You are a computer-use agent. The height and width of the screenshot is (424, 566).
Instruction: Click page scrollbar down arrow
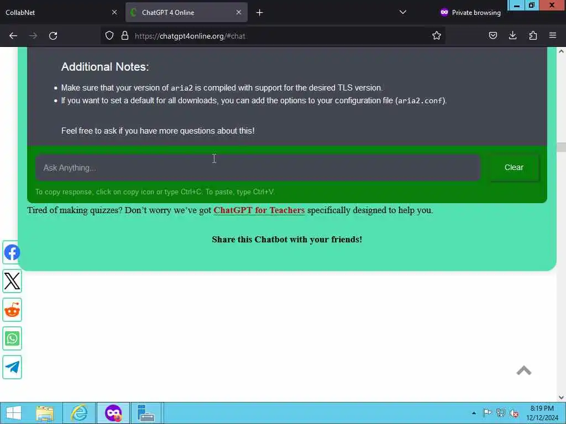point(561,397)
